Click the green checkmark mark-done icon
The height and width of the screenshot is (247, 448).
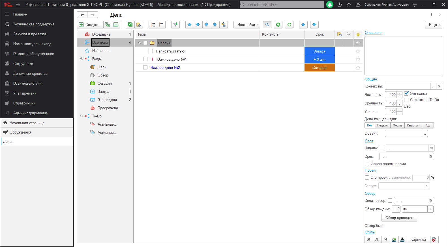130,25
